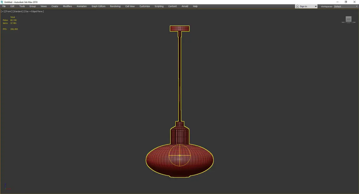Open the [Front] point-of-view viewport menu

coord(8,11)
